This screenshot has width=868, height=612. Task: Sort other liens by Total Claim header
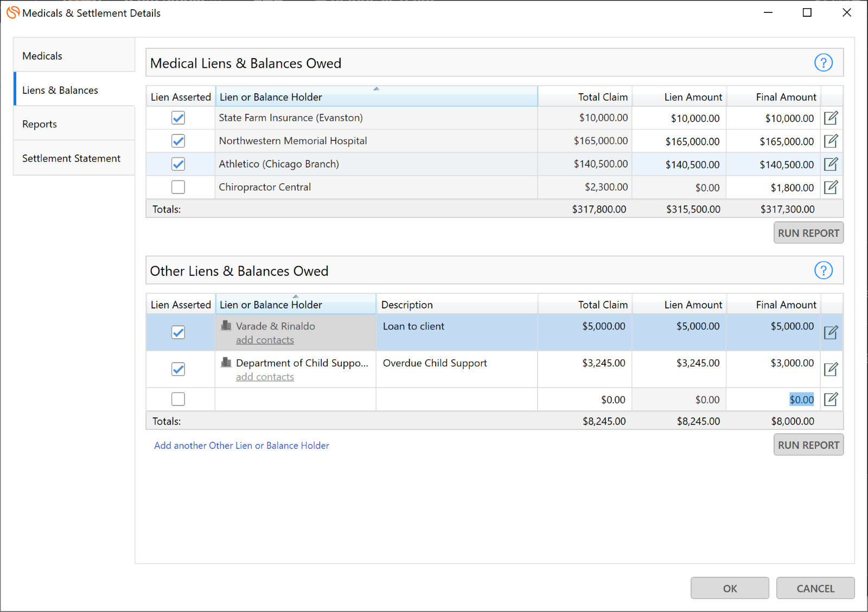coord(585,304)
